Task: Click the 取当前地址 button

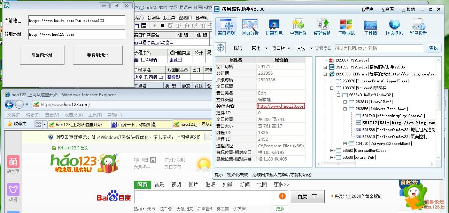Action: pyautogui.click(x=42, y=55)
